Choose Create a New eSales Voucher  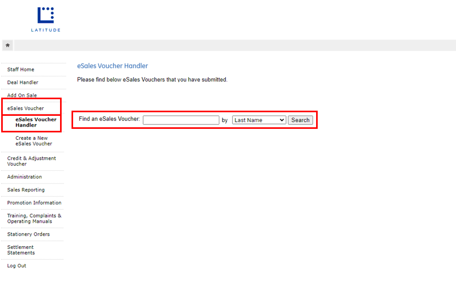(x=34, y=141)
